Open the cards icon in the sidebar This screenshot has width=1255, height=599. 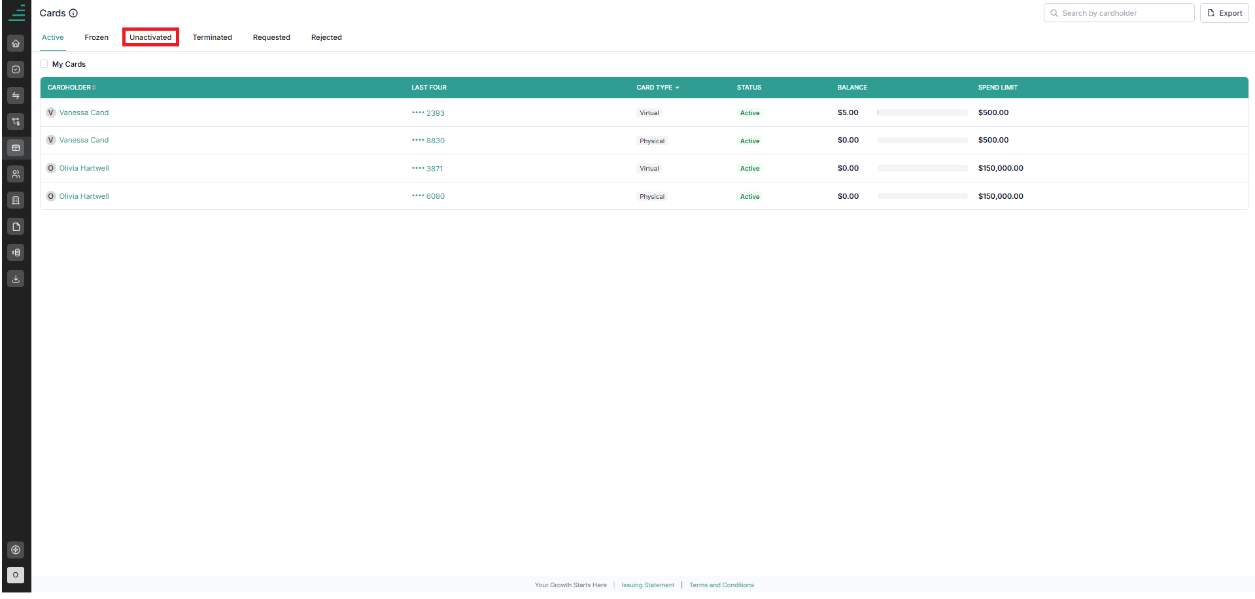pos(16,148)
